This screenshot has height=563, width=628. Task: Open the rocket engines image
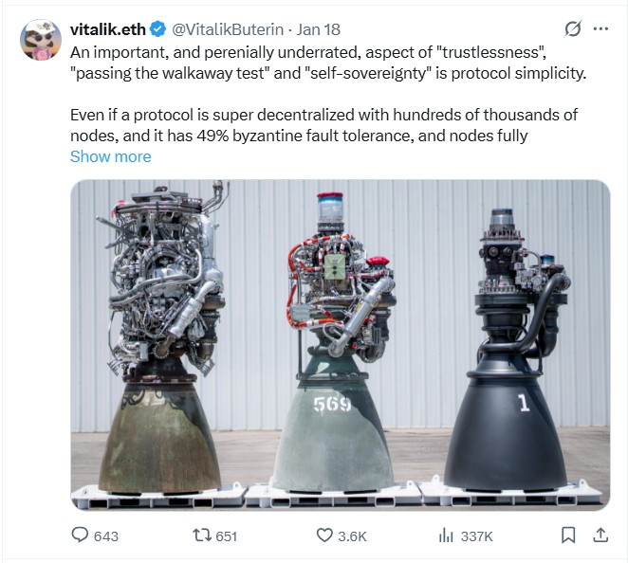(x=341, y=345)
